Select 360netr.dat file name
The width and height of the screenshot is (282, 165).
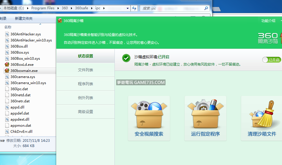(20, 101)
